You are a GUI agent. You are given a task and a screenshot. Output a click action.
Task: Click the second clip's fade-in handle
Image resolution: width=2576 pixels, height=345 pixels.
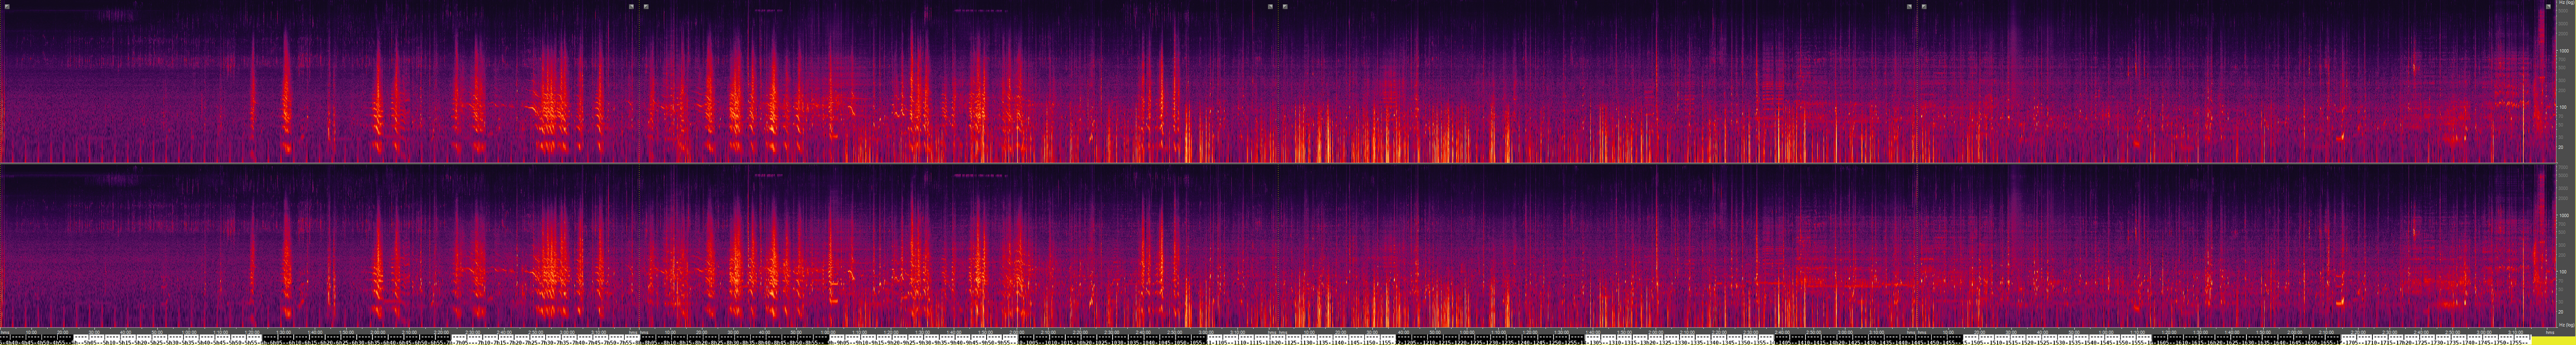(x=646, y=7)
